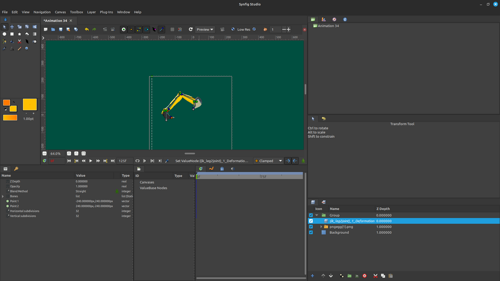Toggle position handles display

pos(124,29)
